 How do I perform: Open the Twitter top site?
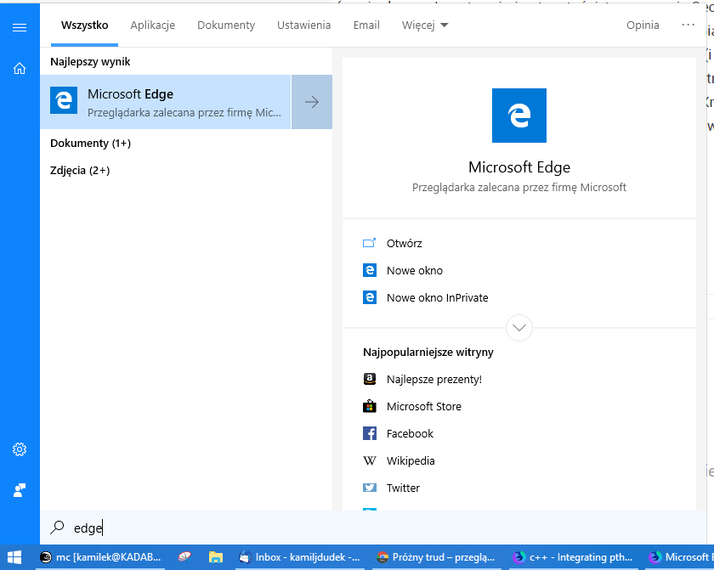(403, 488)
